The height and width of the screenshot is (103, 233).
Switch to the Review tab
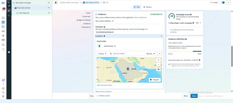click(x=147, y=7)
